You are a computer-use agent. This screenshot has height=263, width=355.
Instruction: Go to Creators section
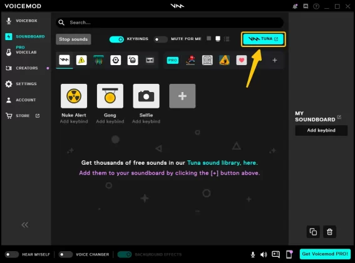(x=22, y=68)
